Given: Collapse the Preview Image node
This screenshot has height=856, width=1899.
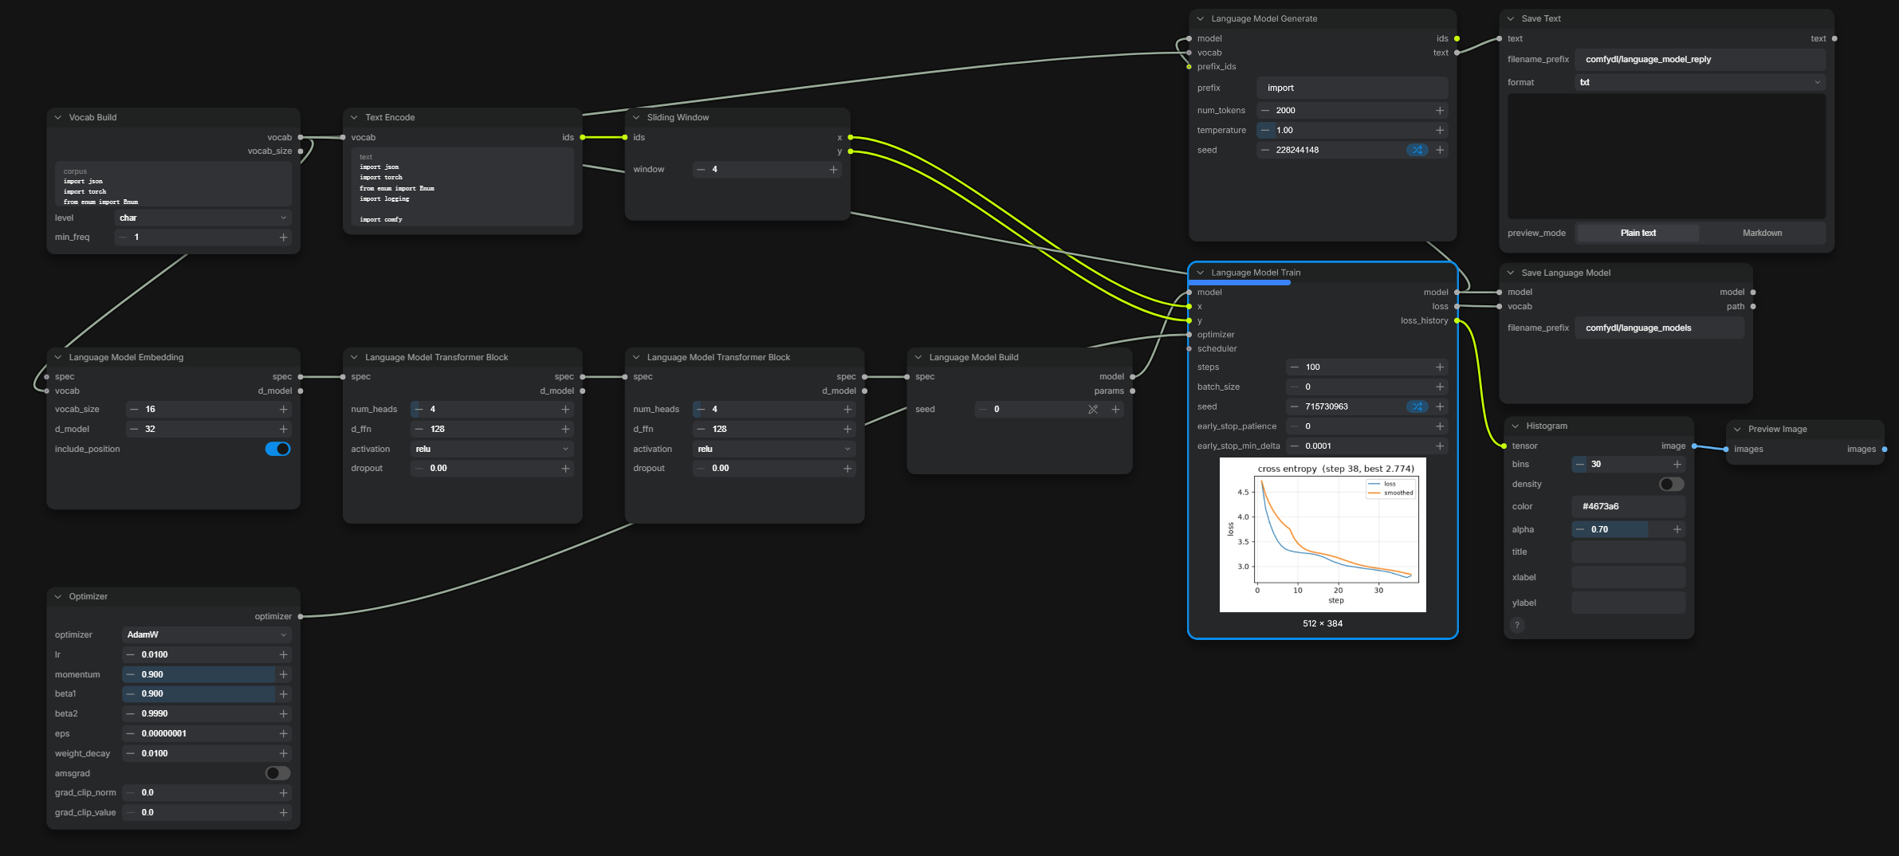Looking at the screenshot, I should point(1737,429).
